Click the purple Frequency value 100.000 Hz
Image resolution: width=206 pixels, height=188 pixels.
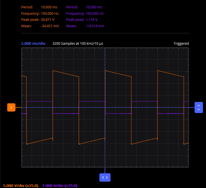tap(95, 14)
